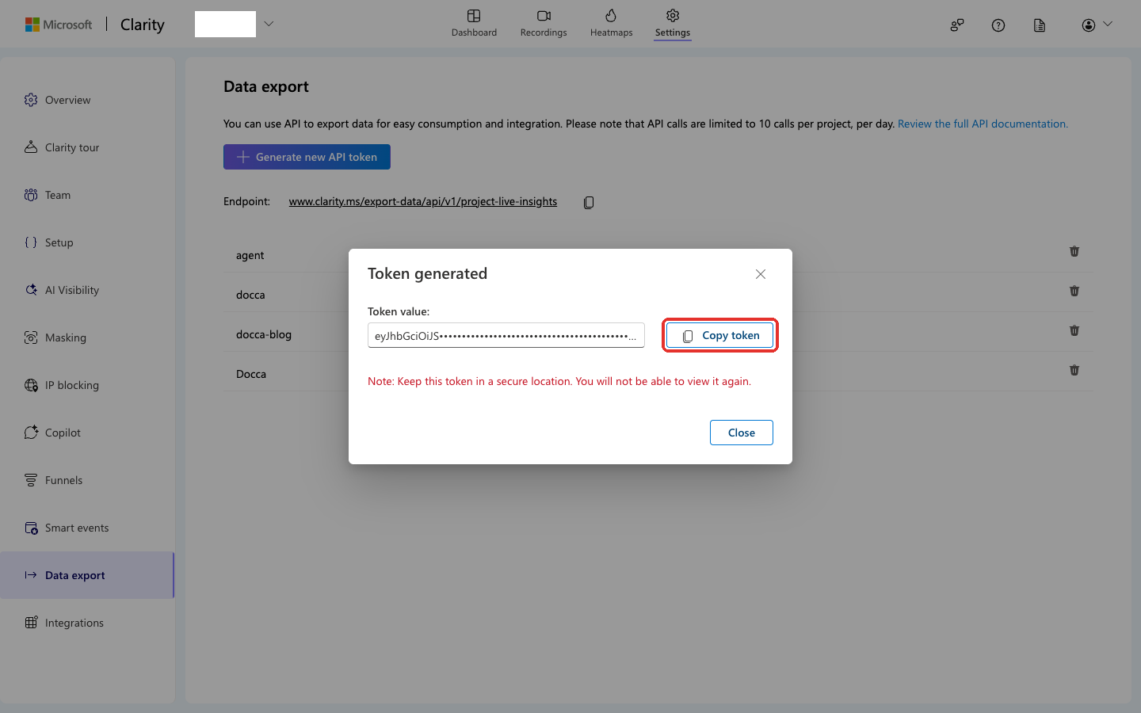Copy the endpoint URL with clipboard icon
1141x713 pixels.
click(x=589, y=202)
